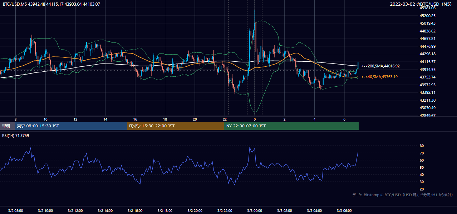The width and height of the screenshot is (457, 214).
Task: Click the 3/2 12:00 time label
Action: (75, 210)
